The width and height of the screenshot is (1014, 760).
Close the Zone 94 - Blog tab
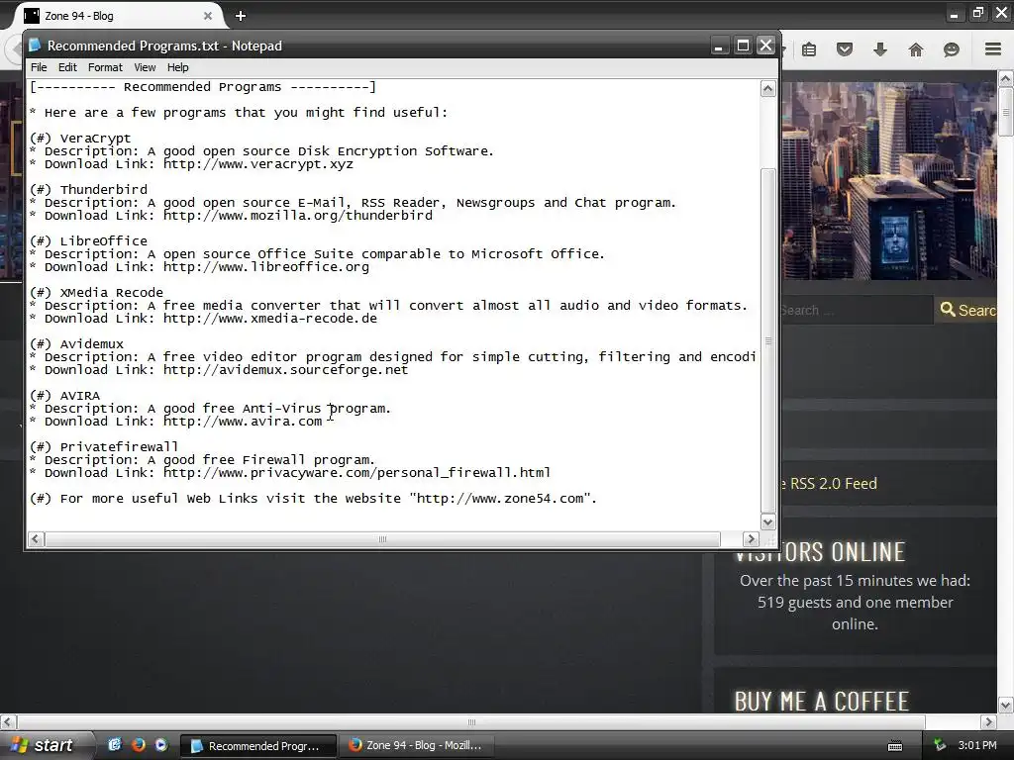(x=208, y=16)
